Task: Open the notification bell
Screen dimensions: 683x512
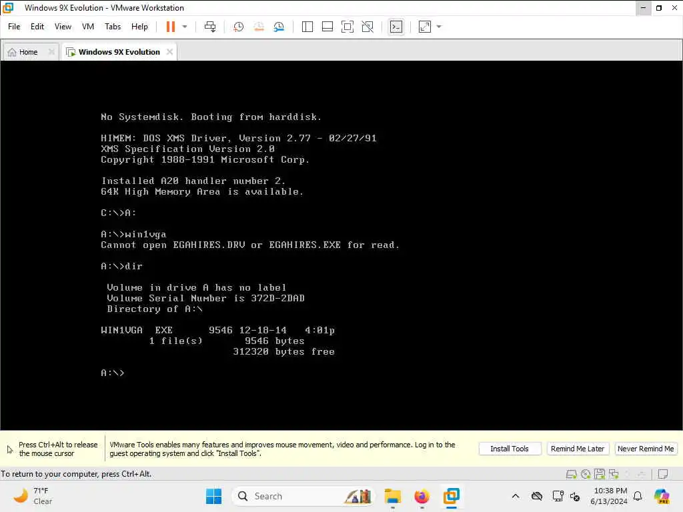Action: point(638,496)
